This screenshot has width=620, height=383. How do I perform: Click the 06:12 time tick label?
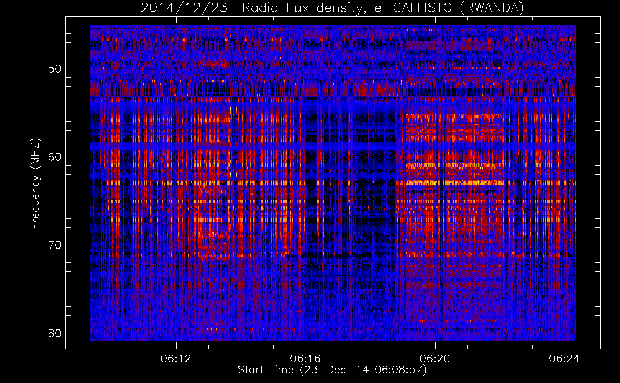click(x=176, y=359)
